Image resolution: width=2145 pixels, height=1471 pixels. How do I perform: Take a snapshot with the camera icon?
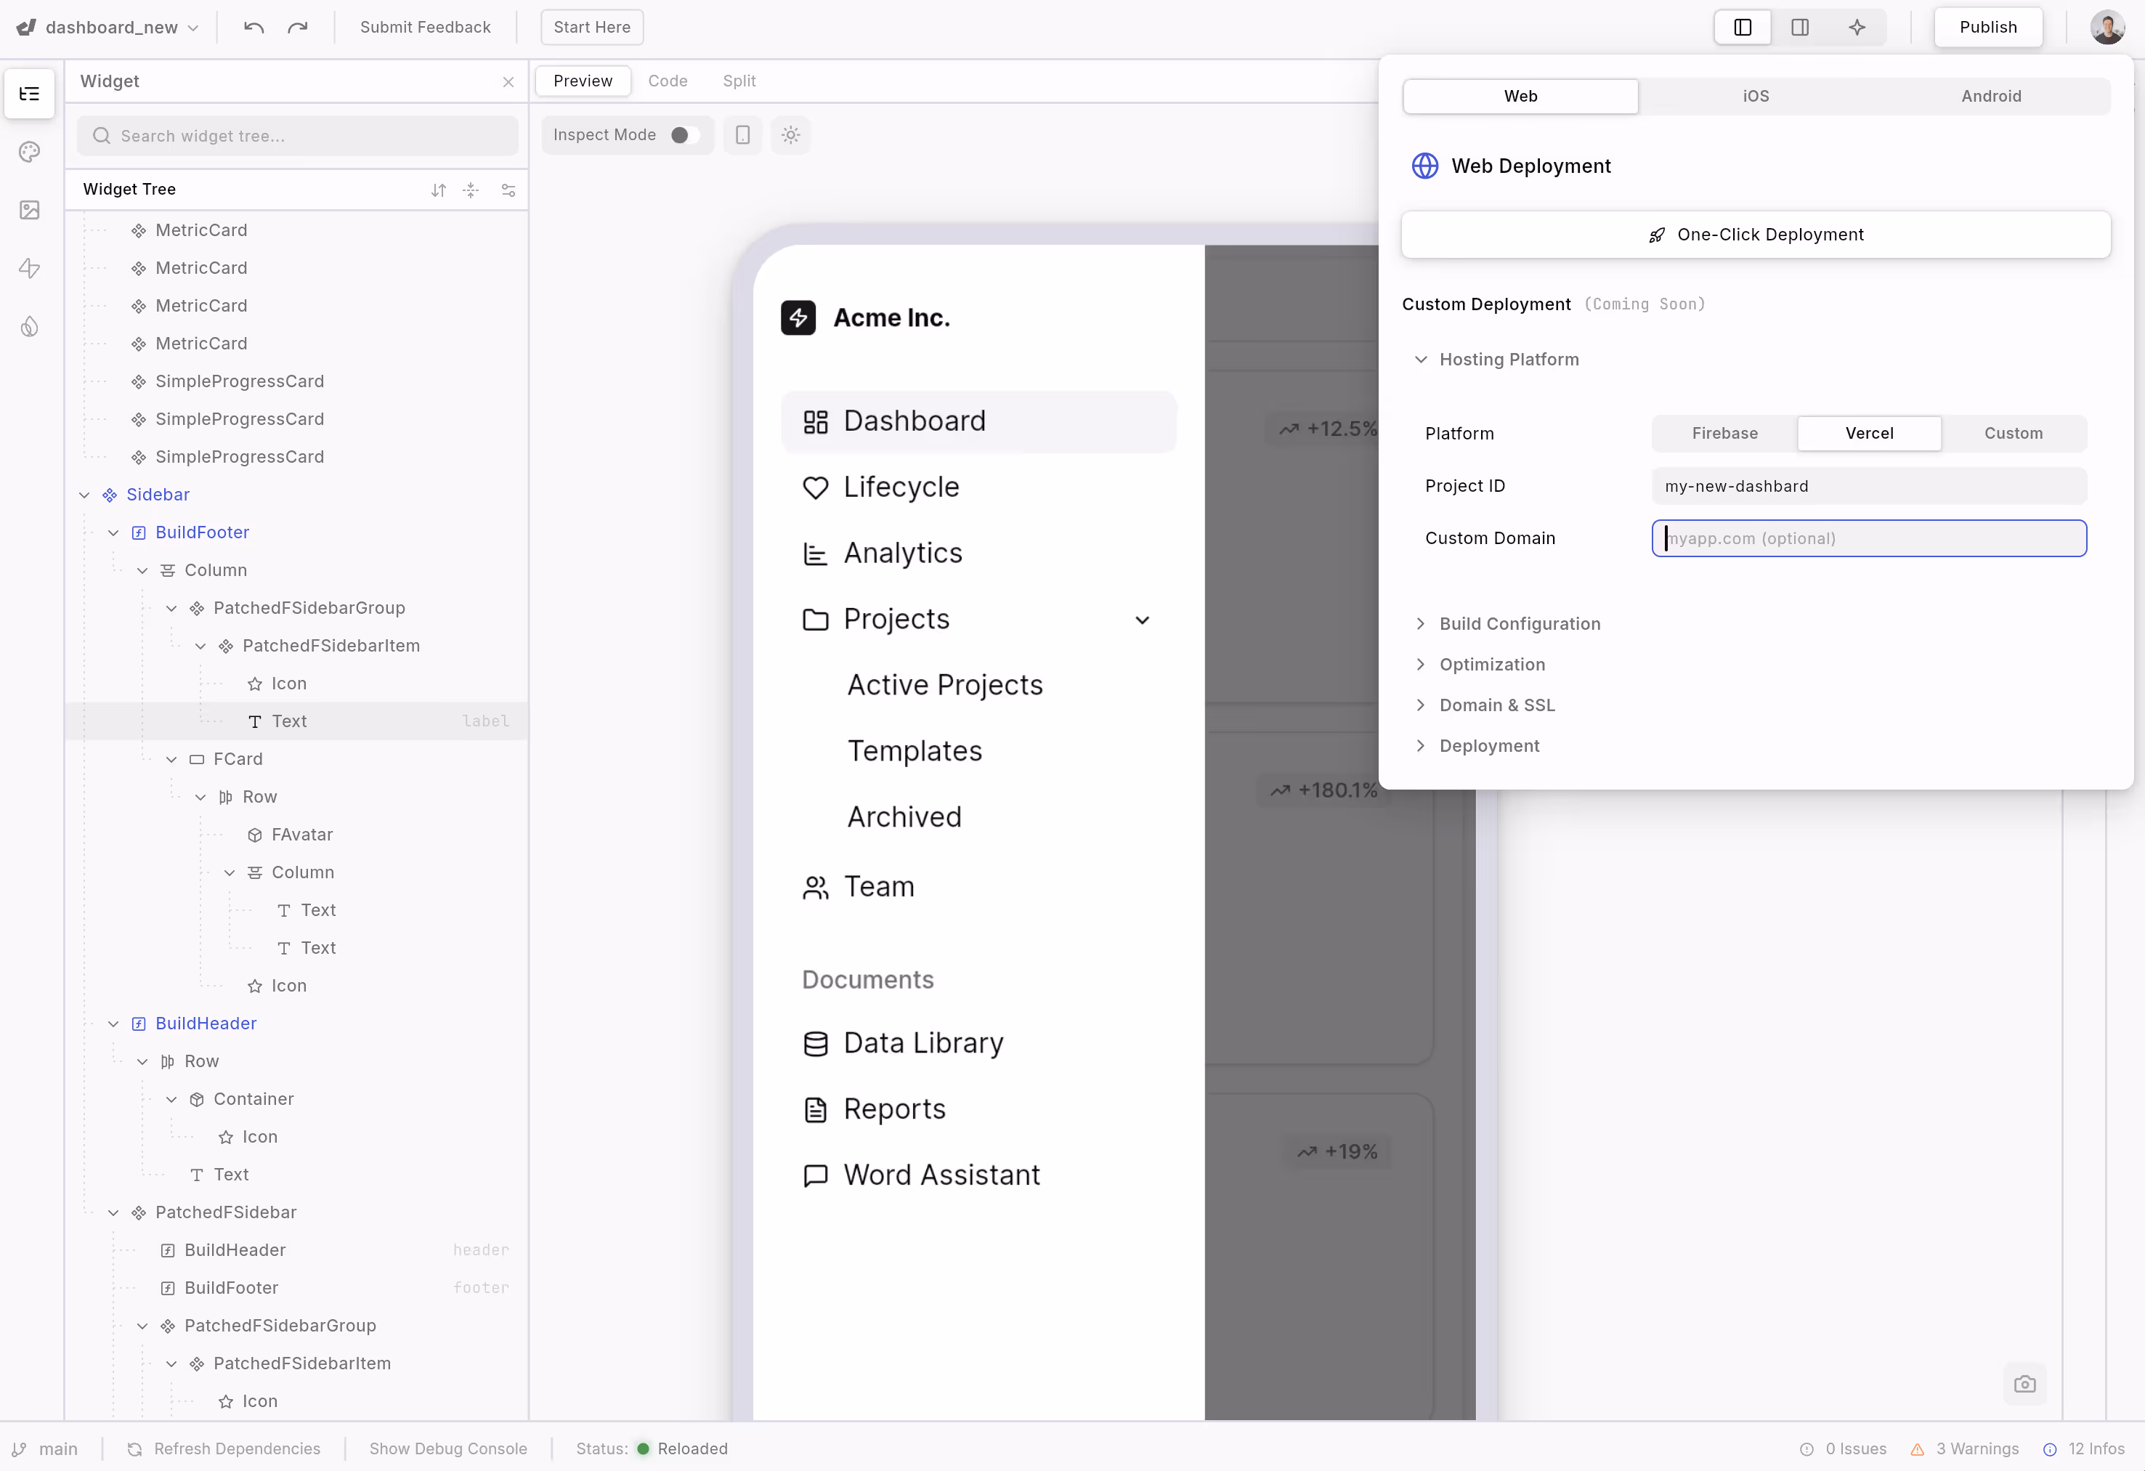coord(2025,1383)
